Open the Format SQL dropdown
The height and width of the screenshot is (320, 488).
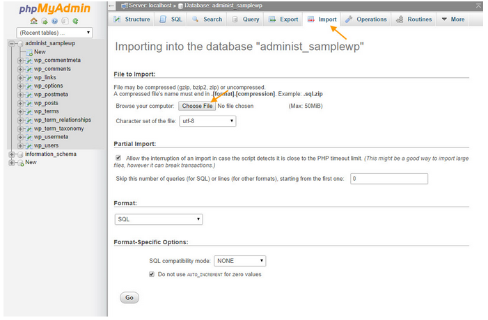pos(159,219)
